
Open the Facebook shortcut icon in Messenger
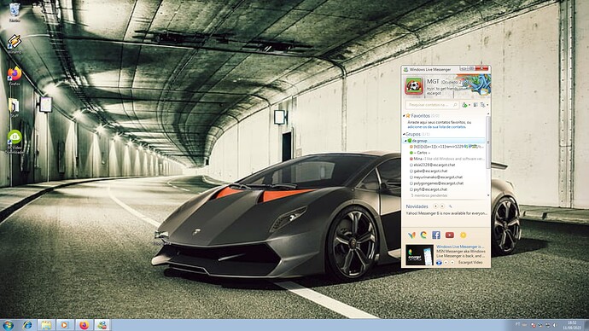coord(435,235)
